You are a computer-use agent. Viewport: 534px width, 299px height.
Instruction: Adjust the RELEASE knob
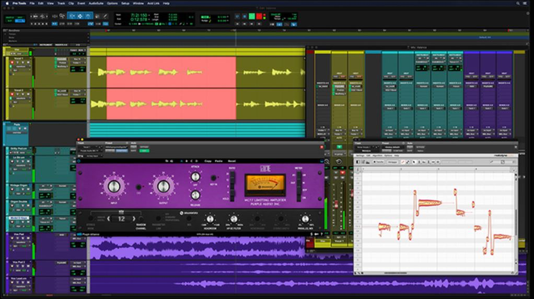195,195
